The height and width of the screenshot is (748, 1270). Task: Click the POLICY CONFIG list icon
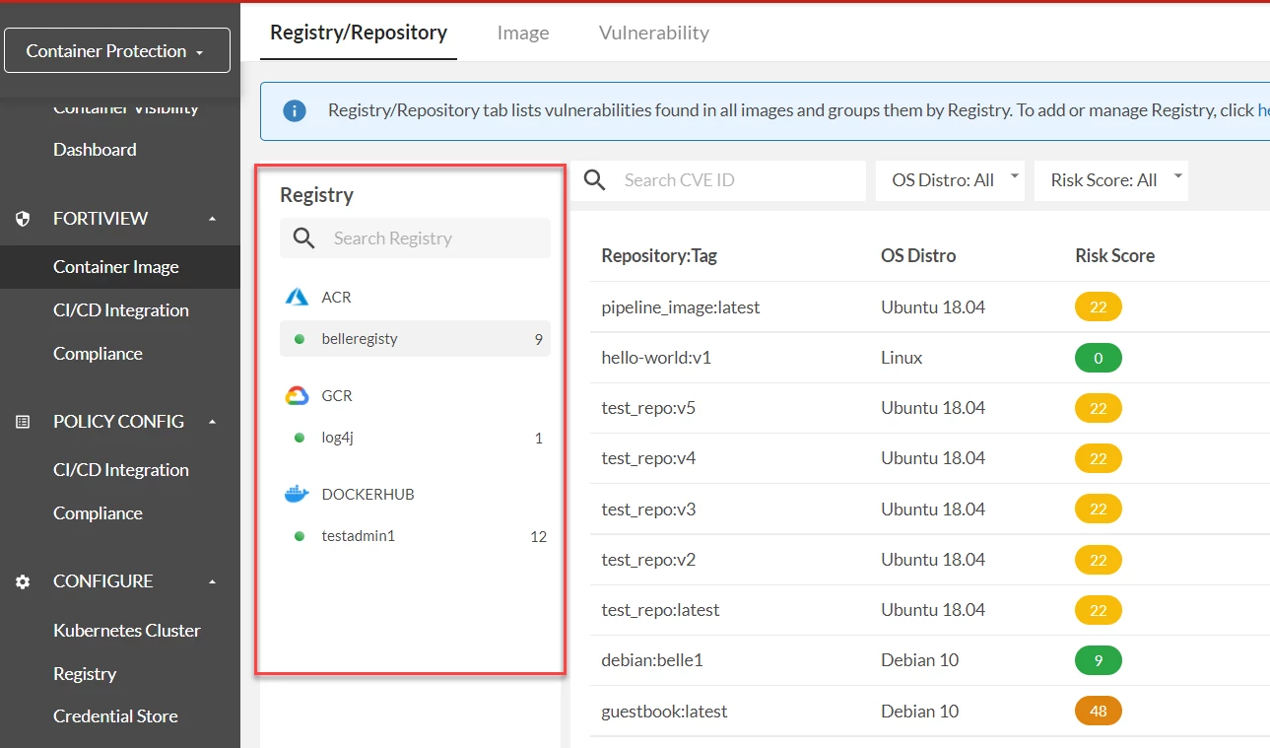pos(23,422)
